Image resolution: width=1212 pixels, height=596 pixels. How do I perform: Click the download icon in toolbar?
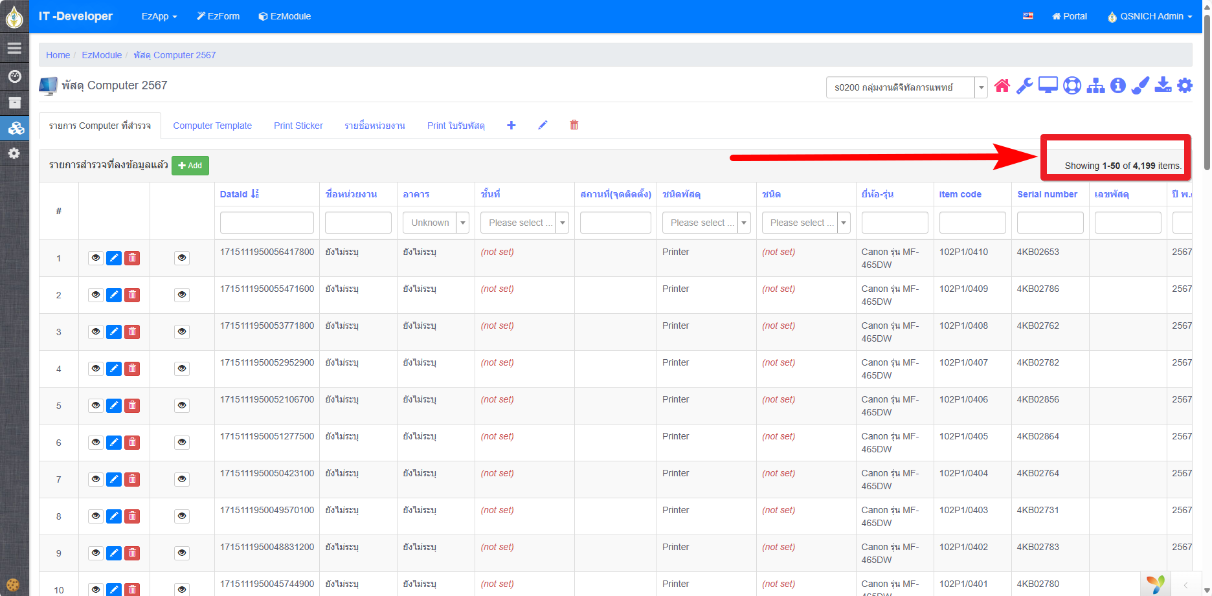click(x=1163, y=85)
